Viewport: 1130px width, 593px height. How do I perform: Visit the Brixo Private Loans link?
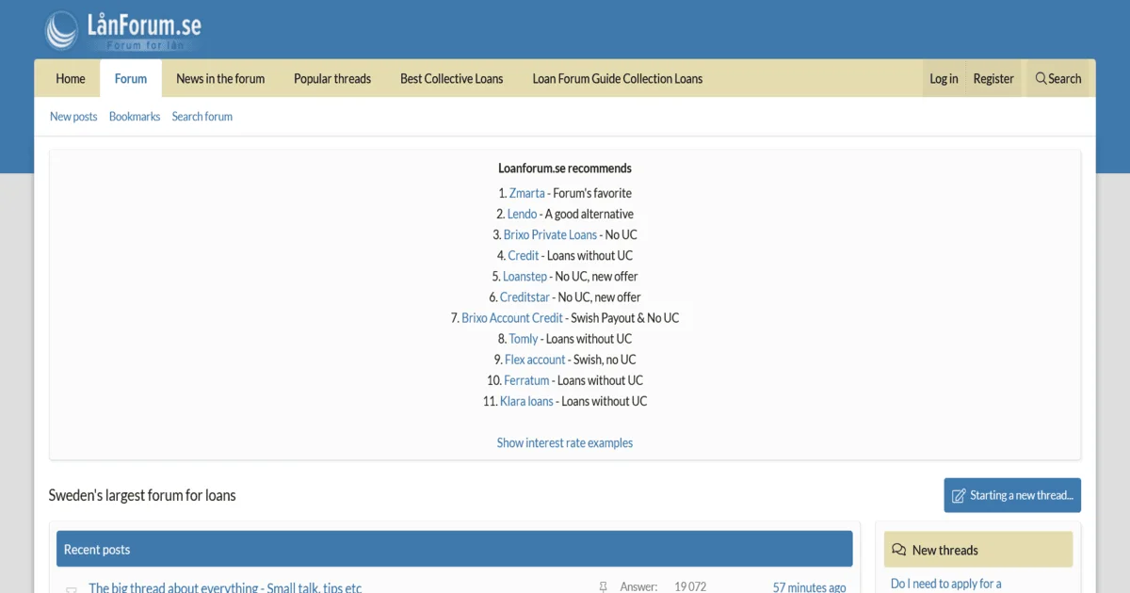point(550,234)
